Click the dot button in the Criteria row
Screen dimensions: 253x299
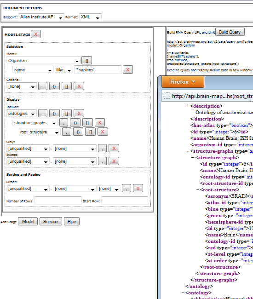43,86
